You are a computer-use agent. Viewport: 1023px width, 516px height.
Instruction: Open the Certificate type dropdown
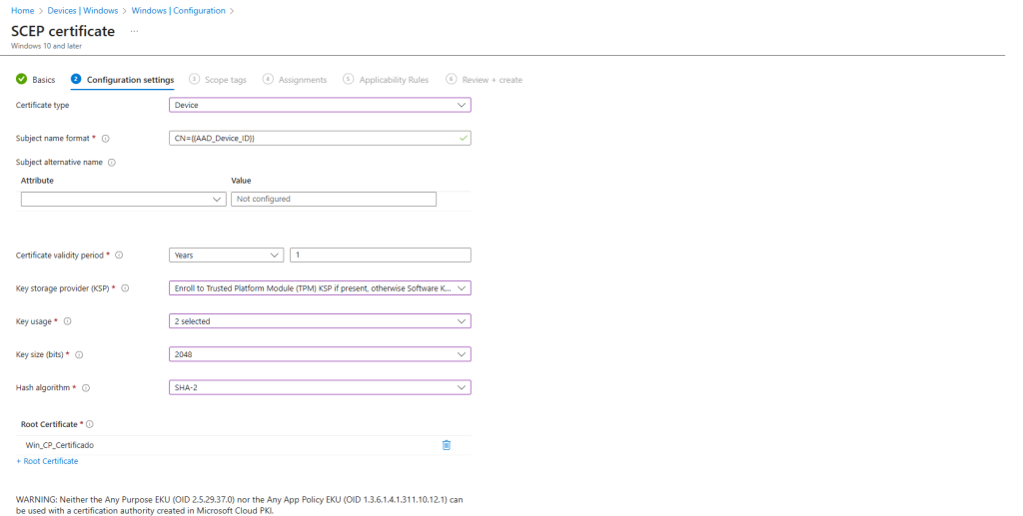(x=320, y=105)
